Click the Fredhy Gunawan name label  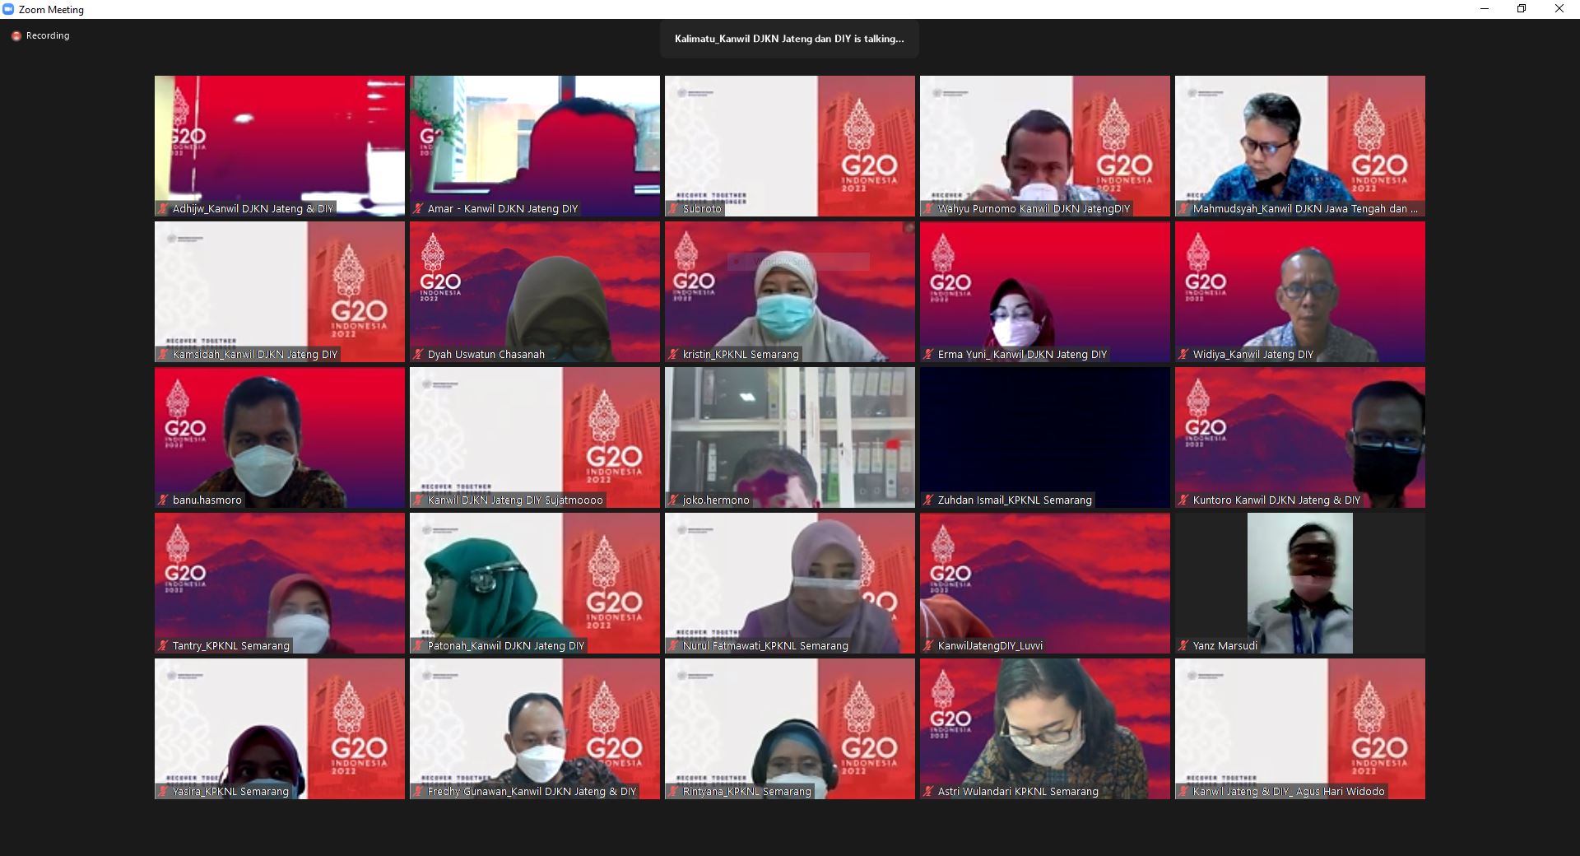532,792
